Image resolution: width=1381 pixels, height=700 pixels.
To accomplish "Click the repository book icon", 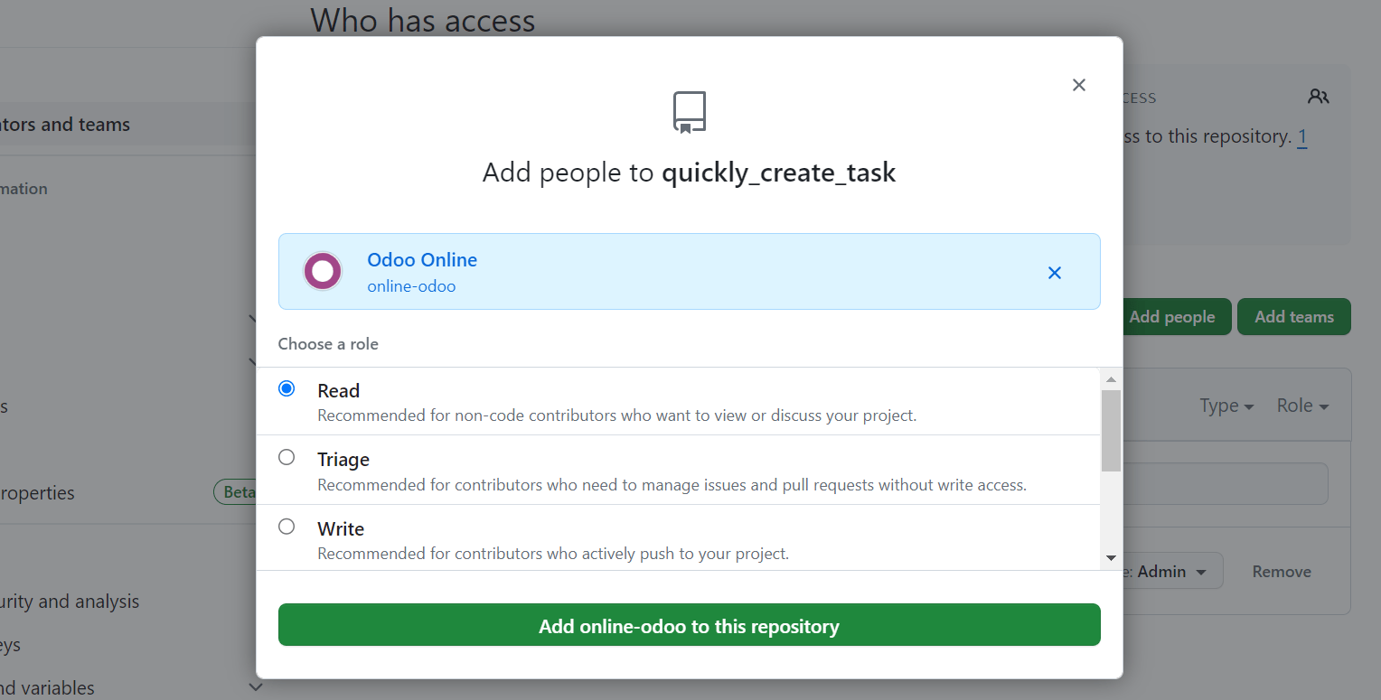I will [689, 113].
